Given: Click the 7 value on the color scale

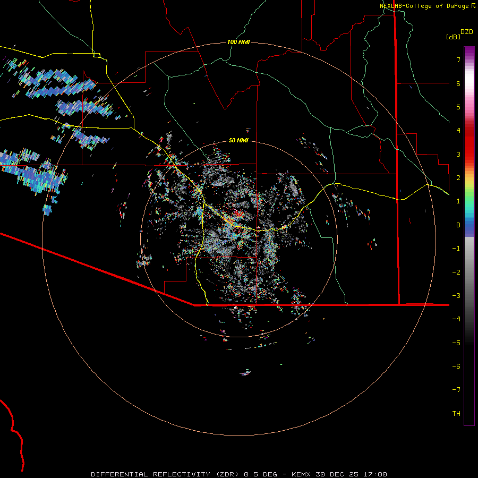Looking at the screenshot, I should coord(458,59).
